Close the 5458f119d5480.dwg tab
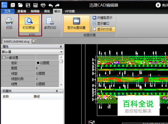168x124 pixels. click(x=34, y=41)
